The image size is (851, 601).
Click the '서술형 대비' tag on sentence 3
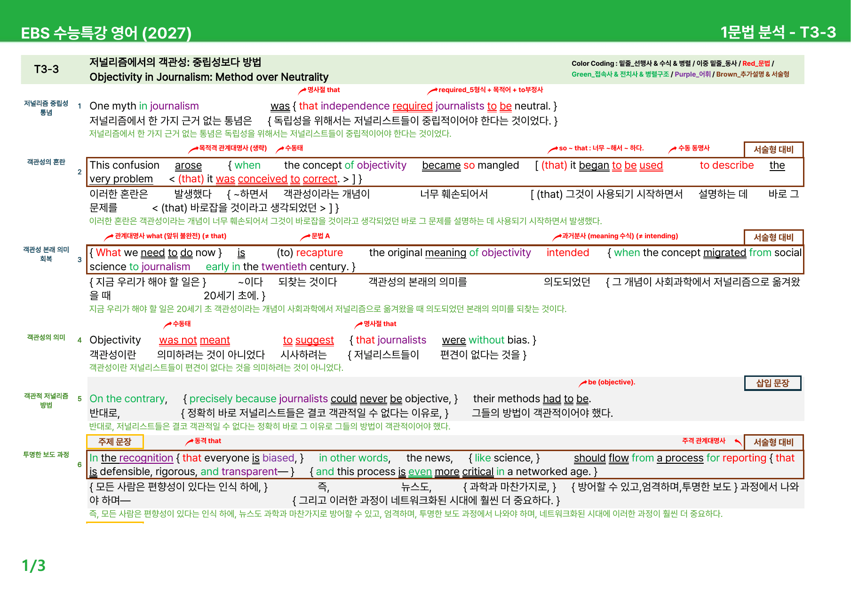773,237
